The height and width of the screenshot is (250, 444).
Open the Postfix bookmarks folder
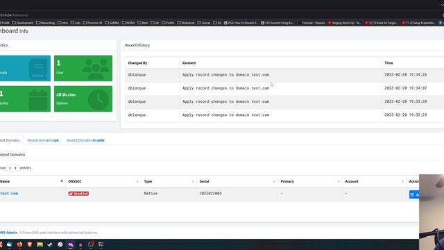(168, 23)
